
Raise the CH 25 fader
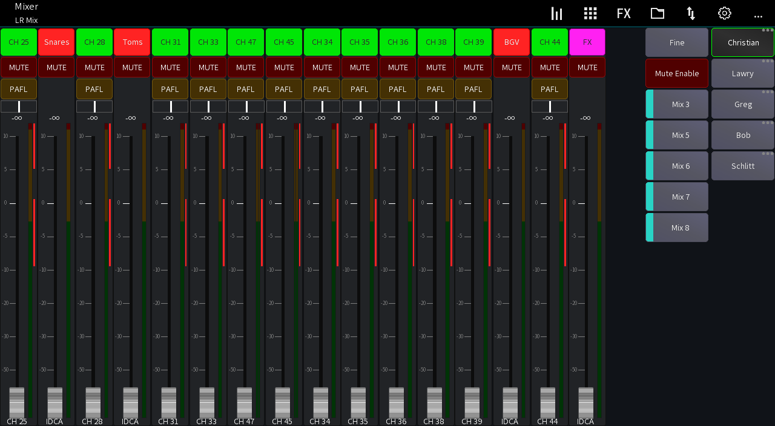(x=16, y=404)
